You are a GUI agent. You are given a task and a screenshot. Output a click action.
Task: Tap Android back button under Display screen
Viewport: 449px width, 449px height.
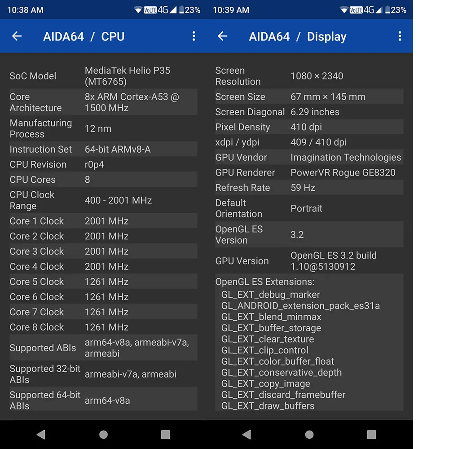(x=247, y=434)
